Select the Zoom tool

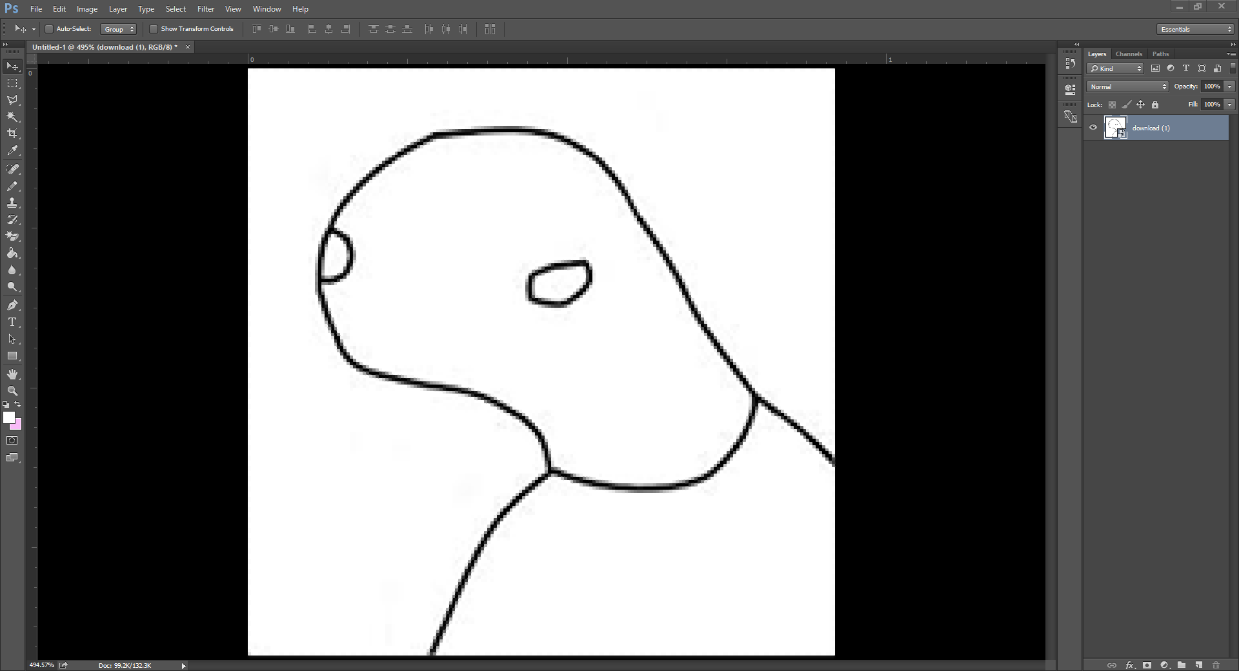[12, 391]
